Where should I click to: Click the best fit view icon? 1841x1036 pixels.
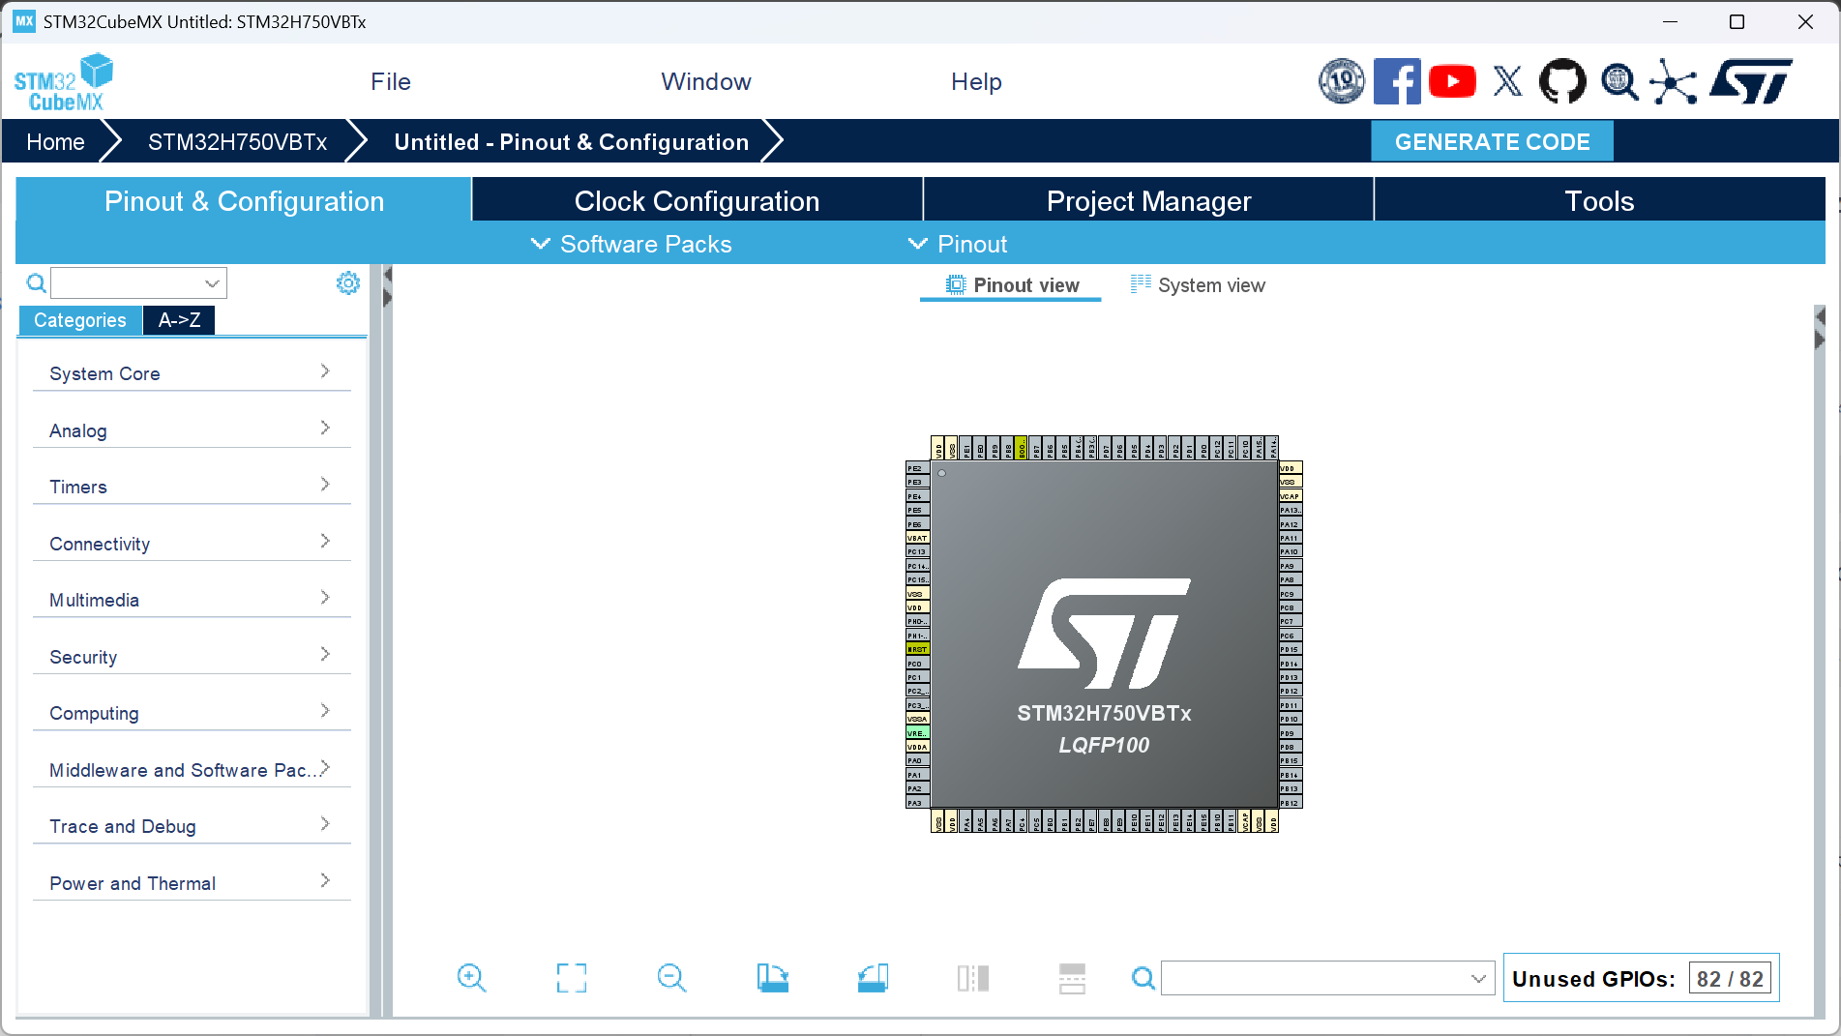point(571,978)
